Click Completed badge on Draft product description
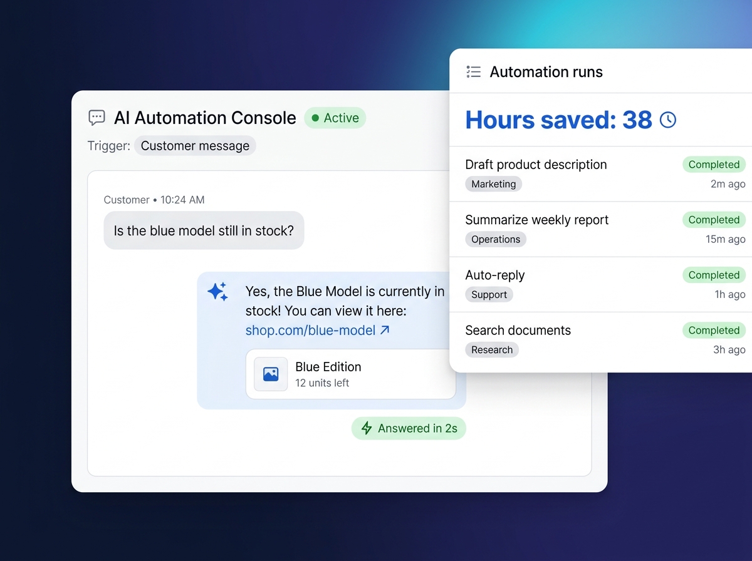This screenshot has width=752, height=561. 714,165
